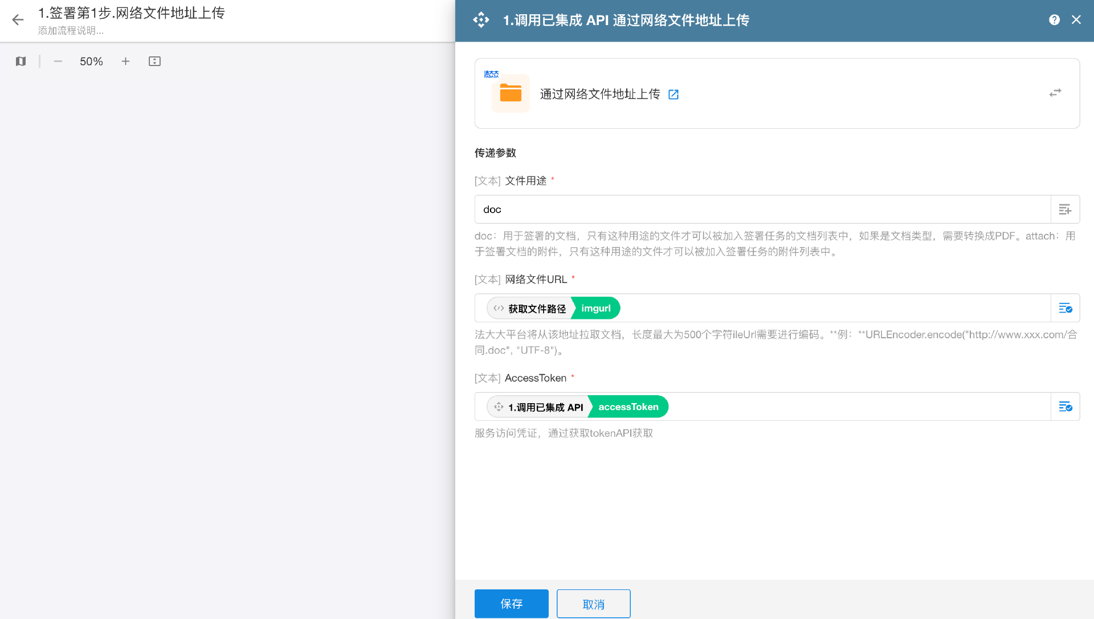Click the swap API arrows icon
The width and height of the screenshot is (1094, 619).
pyautogui.click(x=1055, y=93)
